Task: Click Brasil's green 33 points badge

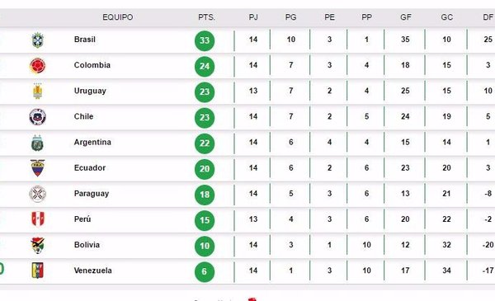Action: pos(205,40)
